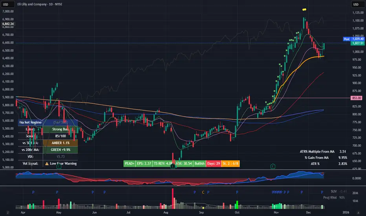The width and height of the screenshot is (366, 216).
Task: Click the 85/100 score value
Action: pos(60,136)
